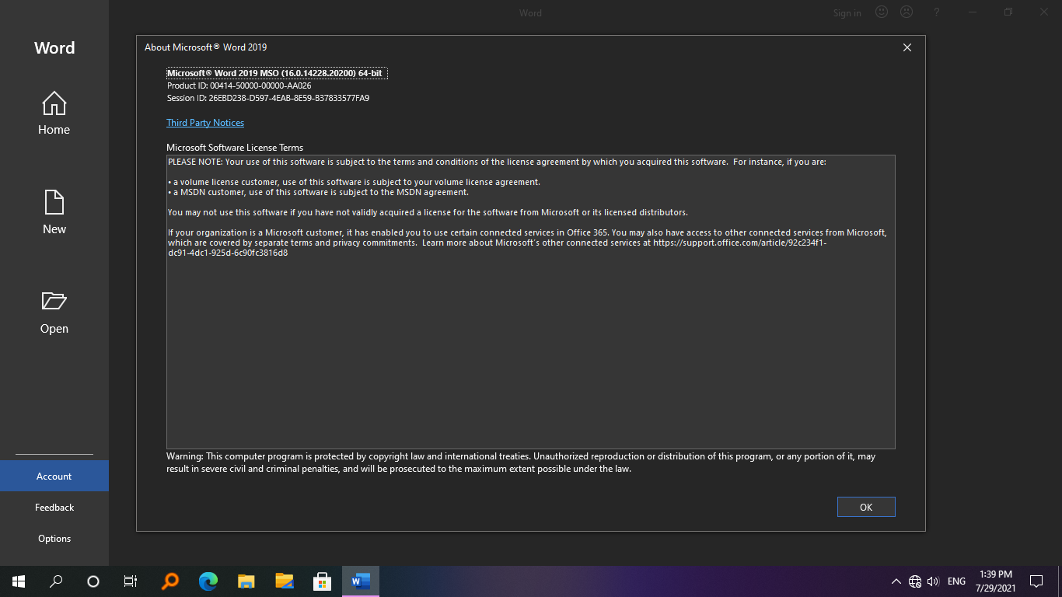Open the yellow folder app with pen on taskbar
The image size is (1062, 597).
(x=284, y=581)
